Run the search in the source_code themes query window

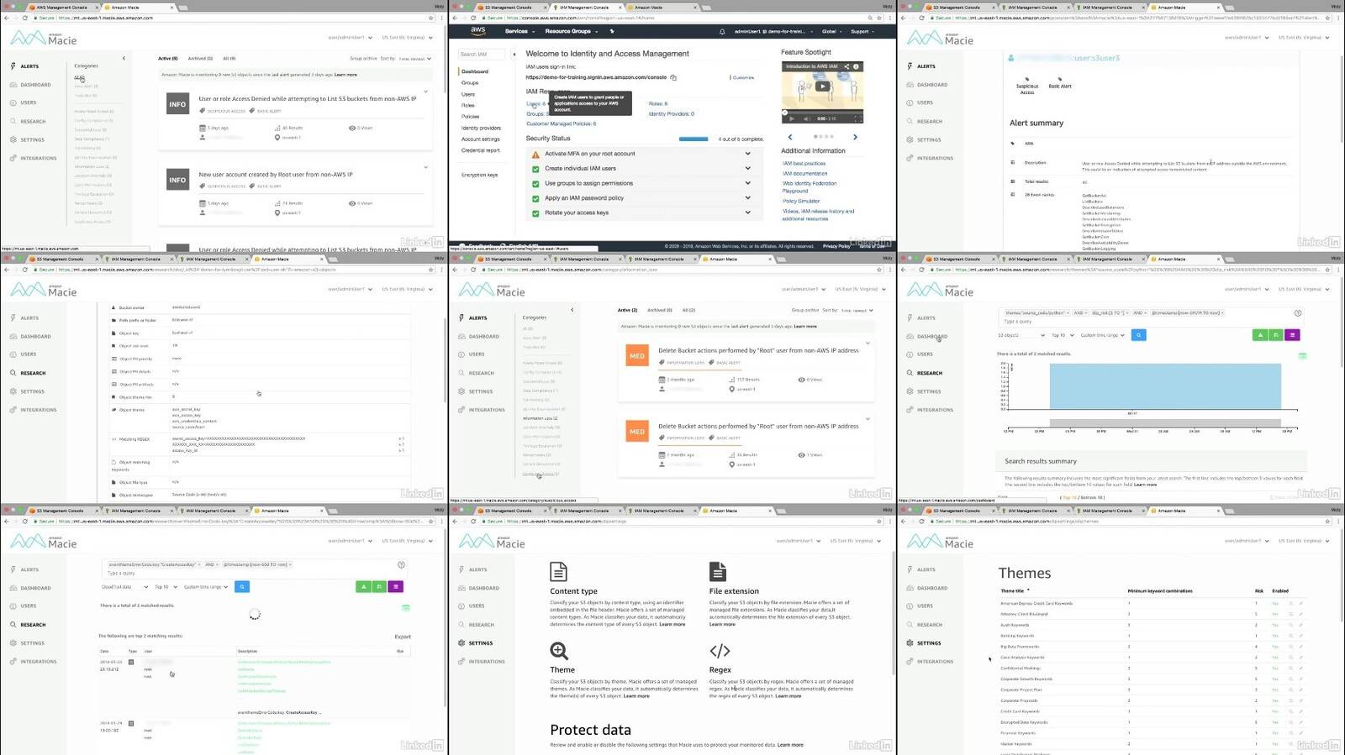coord(1139,335)
